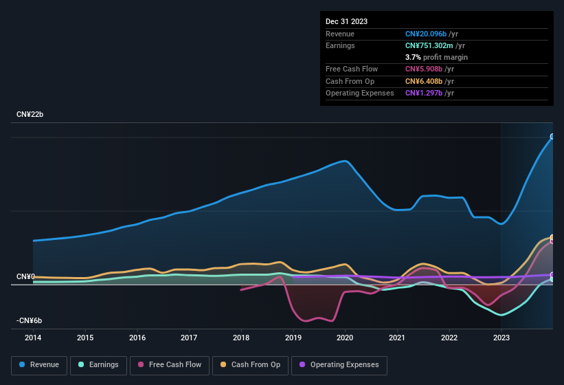Click the Dec 31 2023 tooltip date
The image size is (564, 385).
pyautogui.click(x=346, y=21)
